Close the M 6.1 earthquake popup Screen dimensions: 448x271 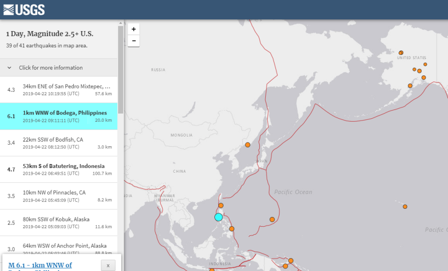(108, 265)
